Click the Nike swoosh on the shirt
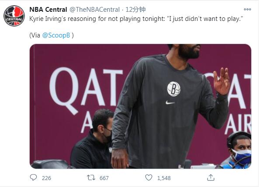The height and width of the screenshot is (187, 263). [170, 103]
